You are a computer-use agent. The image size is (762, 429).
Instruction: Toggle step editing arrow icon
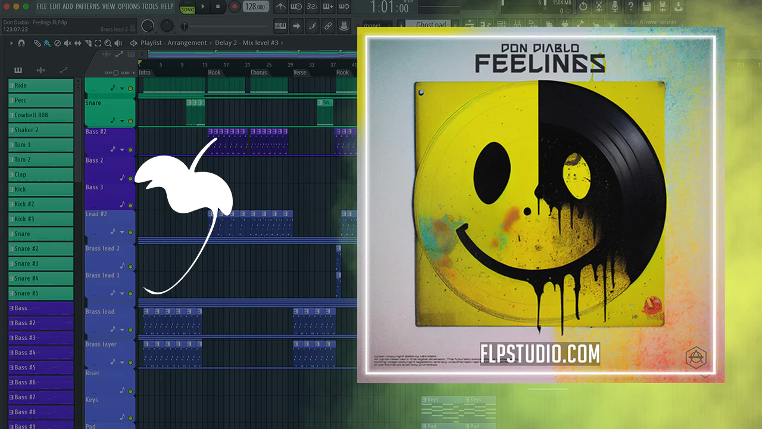(x=296, y=26)
